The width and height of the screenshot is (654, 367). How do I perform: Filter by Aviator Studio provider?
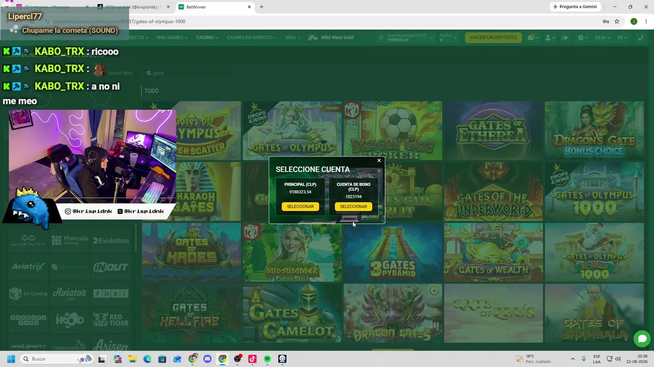[x=69, y=294]
